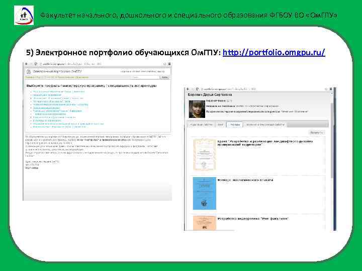Open the beige grant certificate thumbnail
Viewport: 362px width, 271px height.
coord(205,155)
